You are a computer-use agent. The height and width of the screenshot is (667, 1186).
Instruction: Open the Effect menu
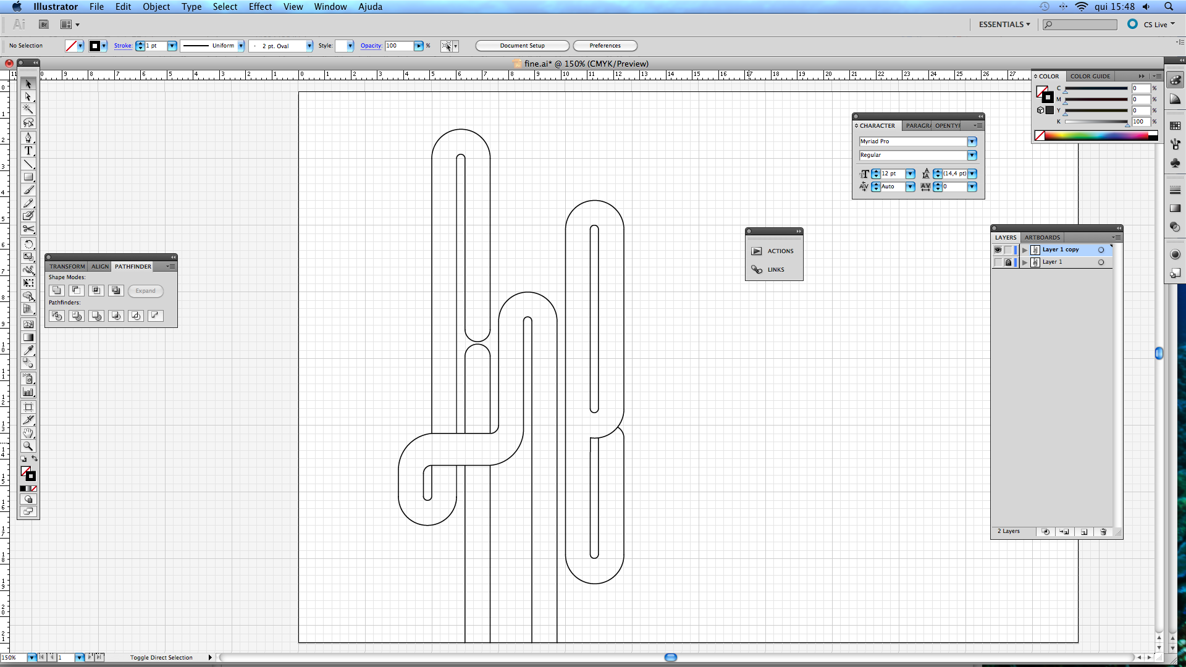tap(260, 7)
